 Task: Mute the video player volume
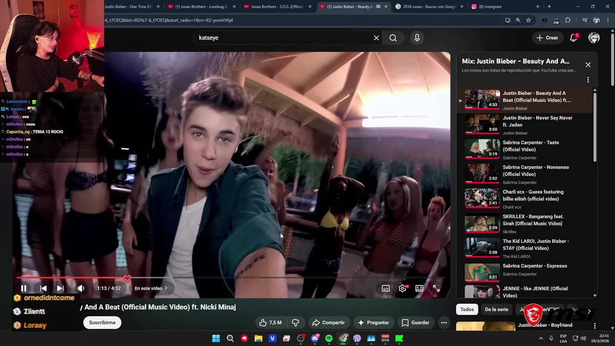pos(81,288)
